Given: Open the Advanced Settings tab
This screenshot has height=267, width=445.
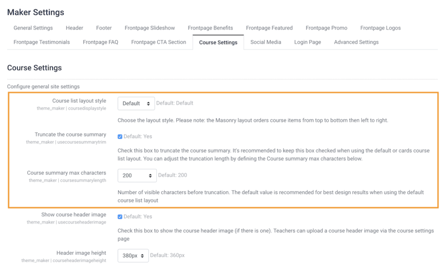Looking at the screenshot, I should [355, 42].
